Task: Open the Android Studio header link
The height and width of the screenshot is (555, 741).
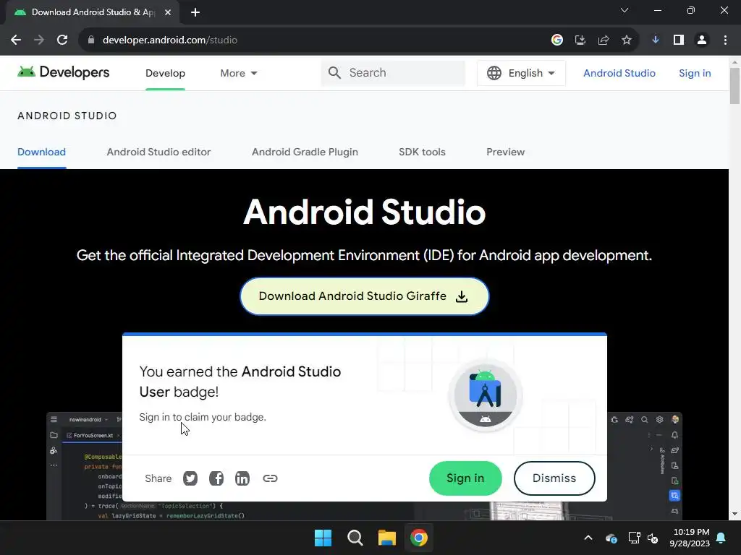Action: click(x=619, y=73)
